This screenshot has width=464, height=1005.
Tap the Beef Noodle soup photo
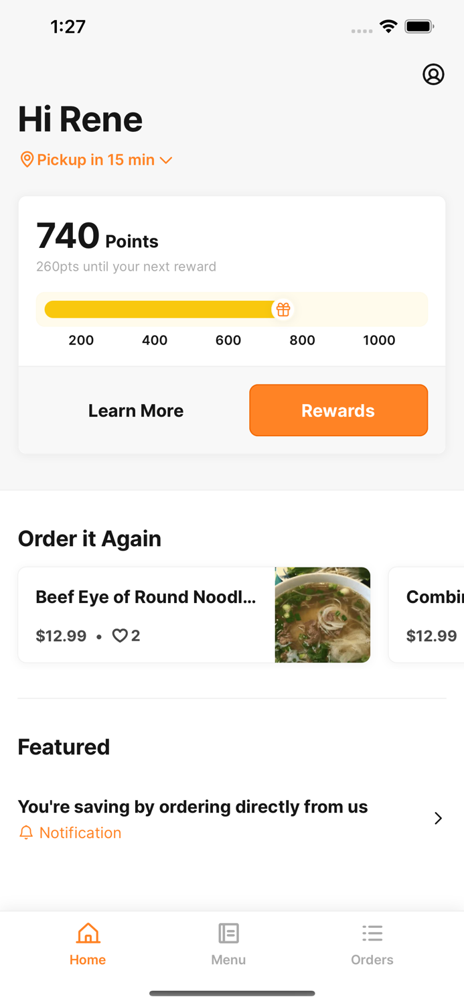tap(322, 614)
